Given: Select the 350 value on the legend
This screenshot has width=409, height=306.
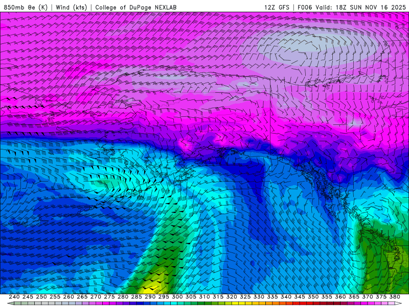Looking at the screenshot, I should point(313,297).
